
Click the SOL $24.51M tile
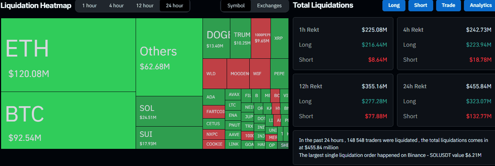169,111
